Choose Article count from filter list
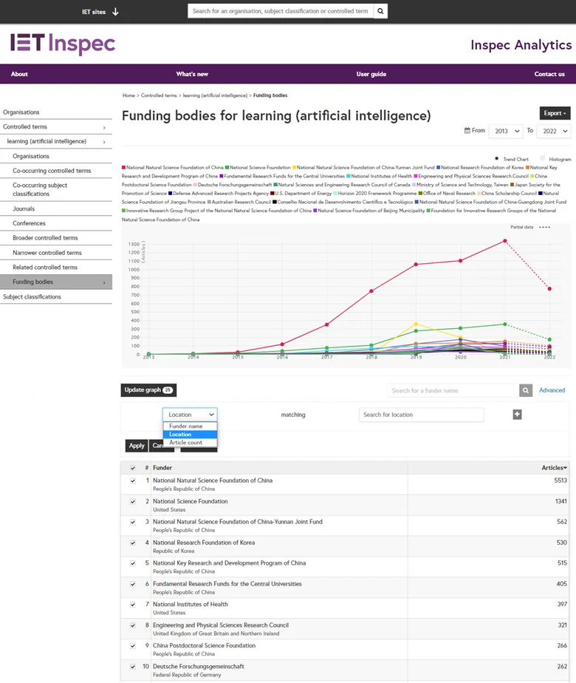 click(185, 443)
